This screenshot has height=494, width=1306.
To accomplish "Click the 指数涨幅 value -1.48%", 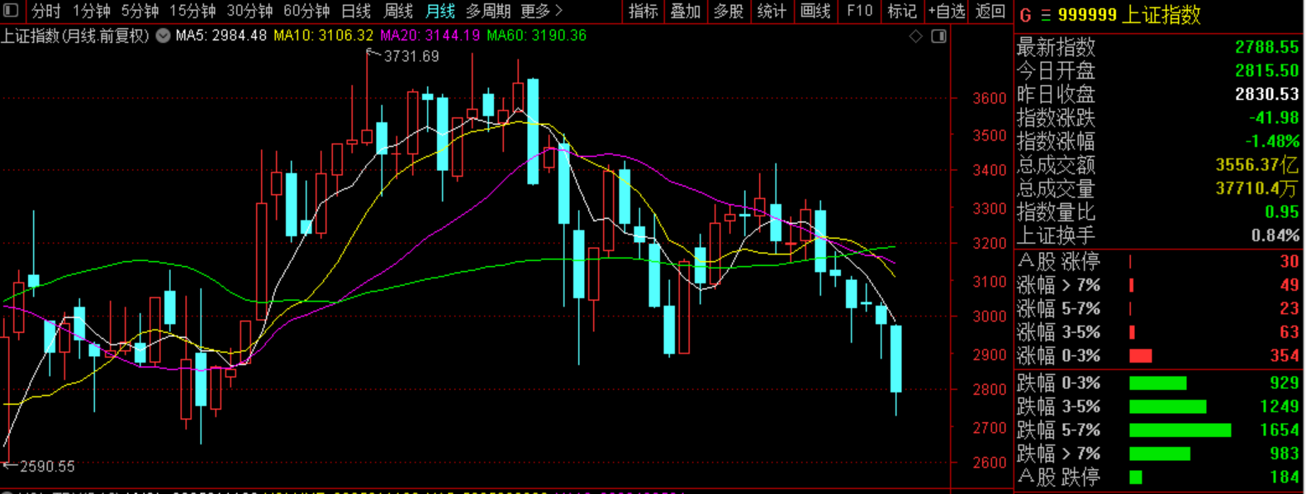I will click(x=1272, y=141).
